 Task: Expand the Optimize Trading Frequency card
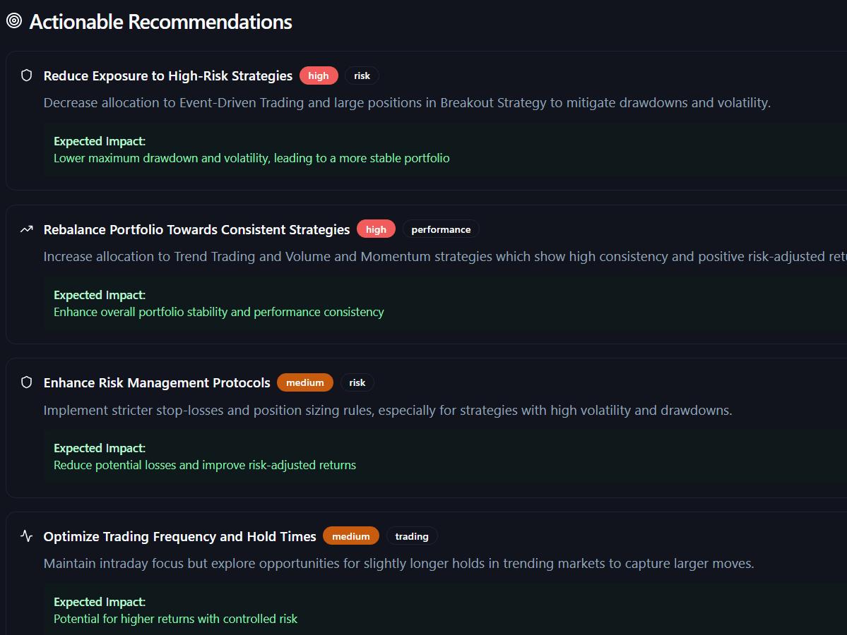point(424,571)
